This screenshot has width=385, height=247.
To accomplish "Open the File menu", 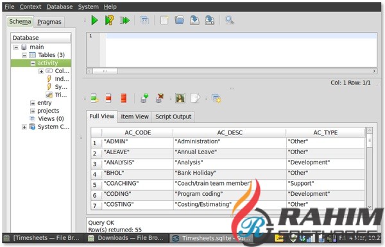I will pos(10,7).
